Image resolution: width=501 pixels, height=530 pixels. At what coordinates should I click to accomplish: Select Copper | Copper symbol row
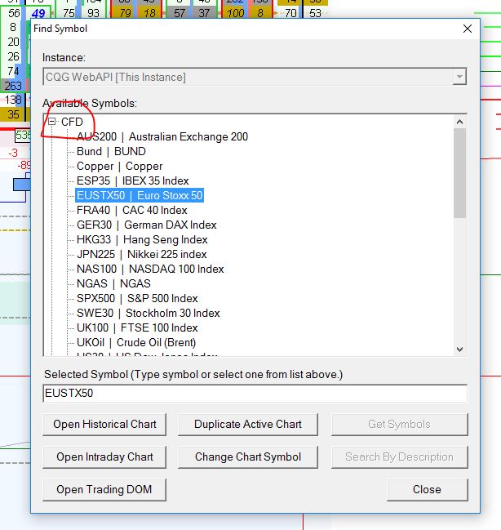120,166
